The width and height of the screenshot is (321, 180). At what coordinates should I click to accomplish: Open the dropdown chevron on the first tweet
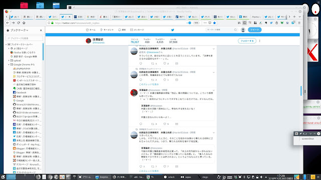[x=214, y=49]
